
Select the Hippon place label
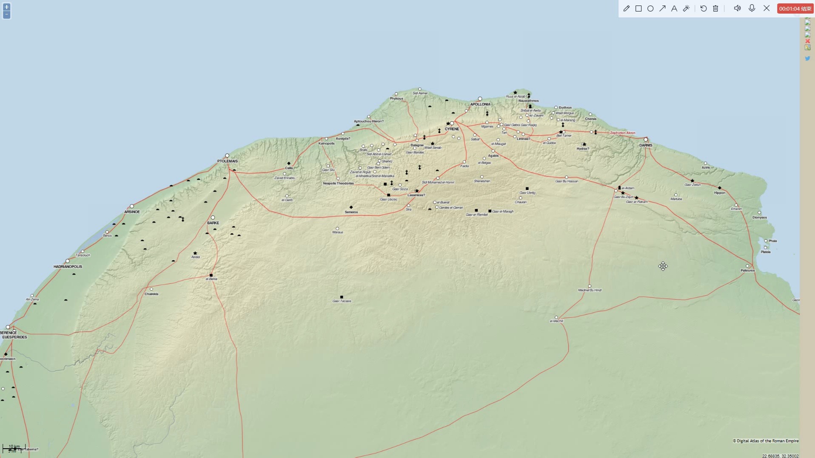pos(719,193)
